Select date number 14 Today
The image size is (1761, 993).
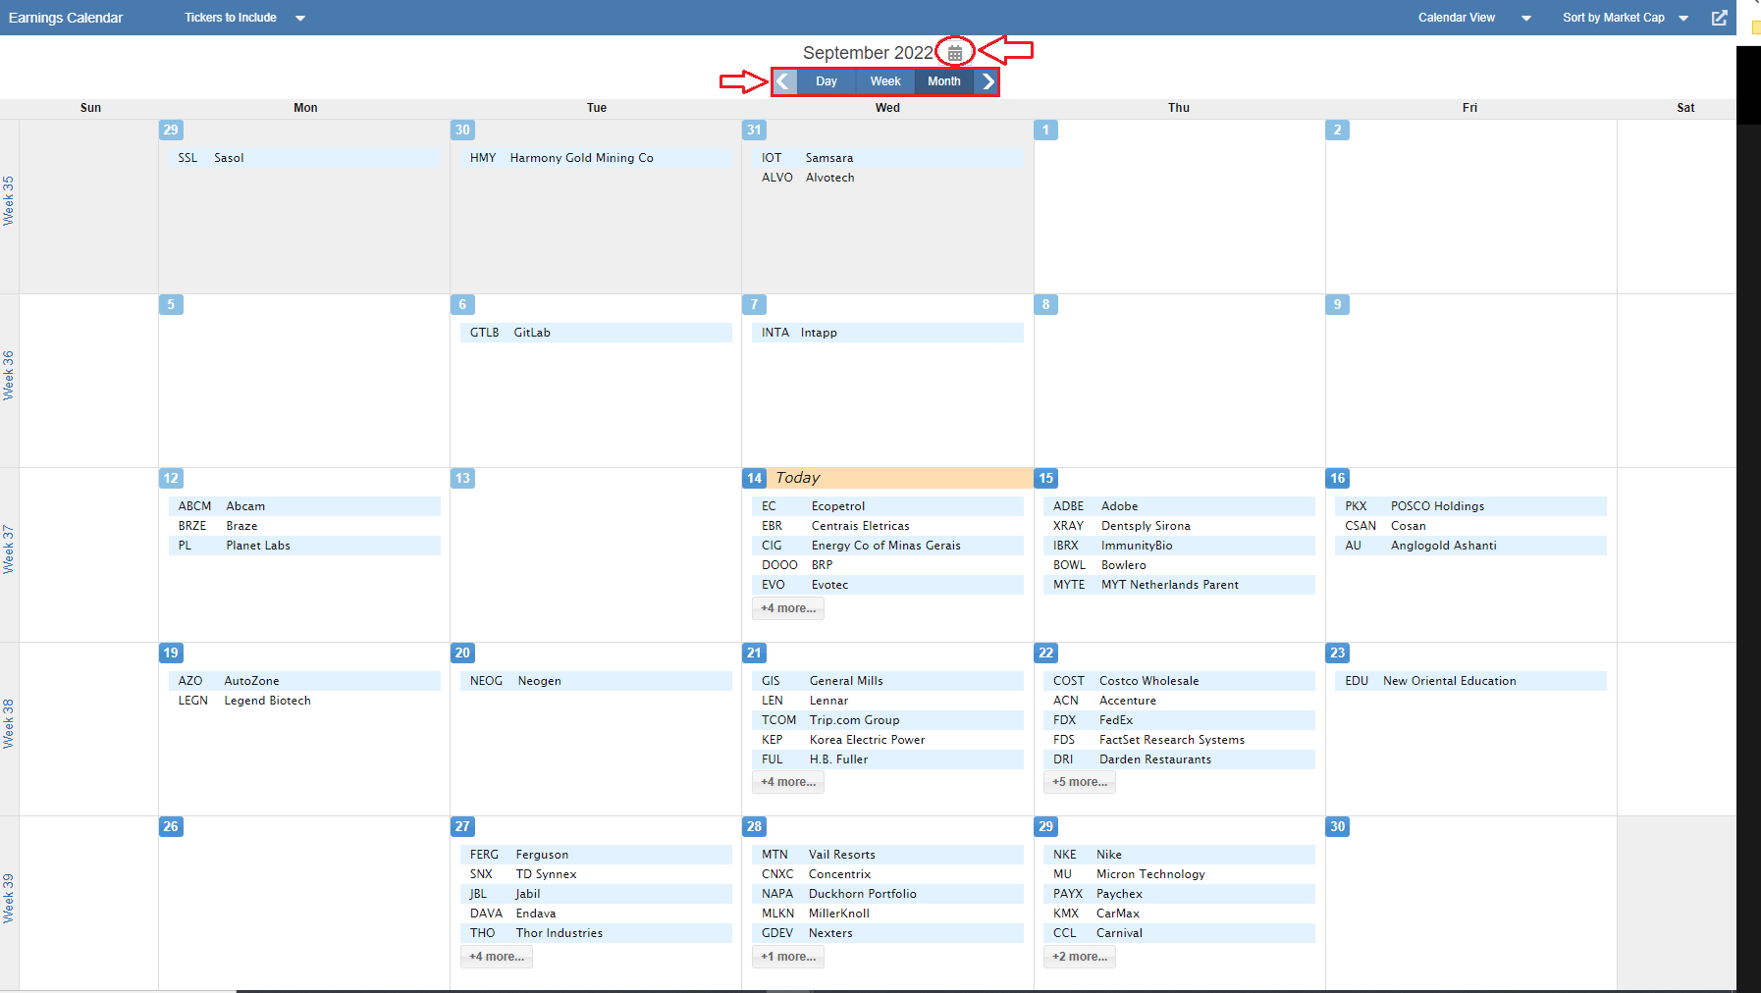[x=754, y=478]
